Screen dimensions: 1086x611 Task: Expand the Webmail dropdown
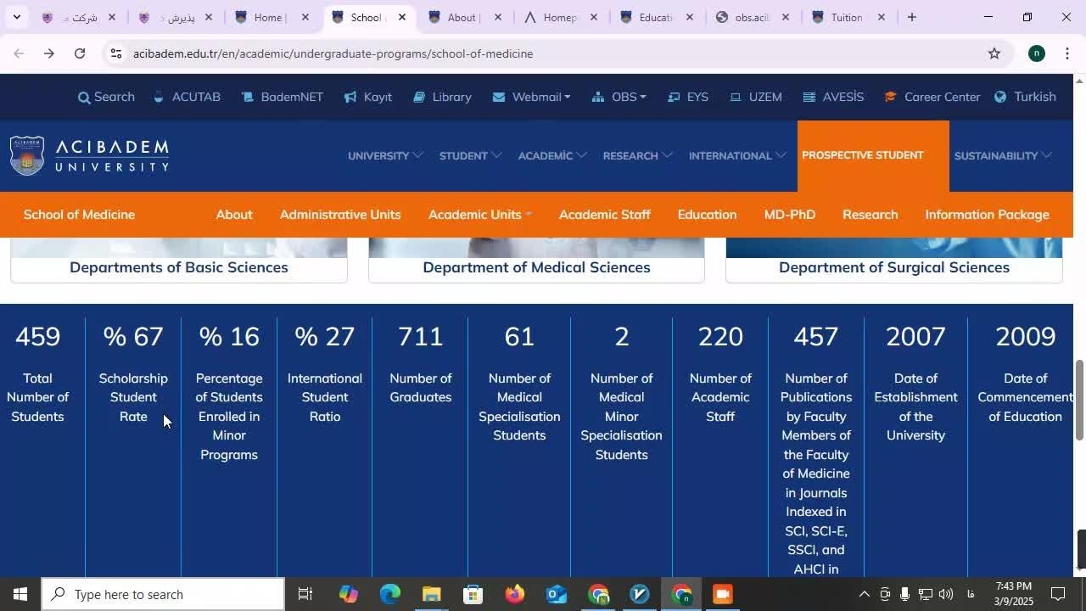531,97
